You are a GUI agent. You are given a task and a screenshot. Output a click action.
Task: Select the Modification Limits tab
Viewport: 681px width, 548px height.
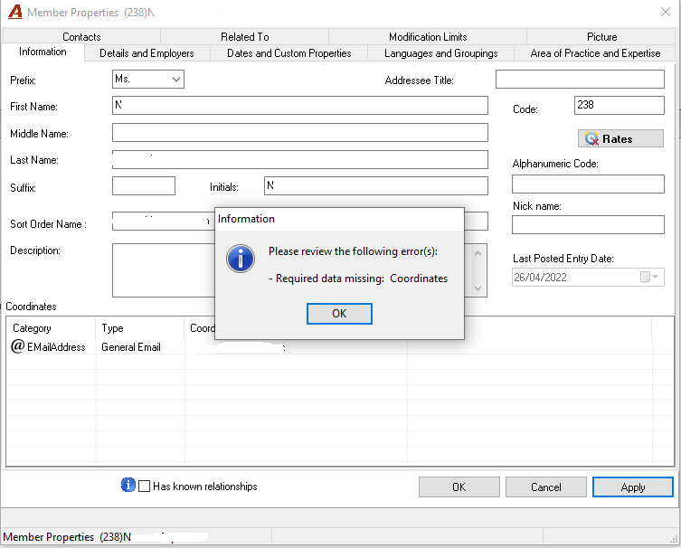pyautogui.click(x=428, y=36)
